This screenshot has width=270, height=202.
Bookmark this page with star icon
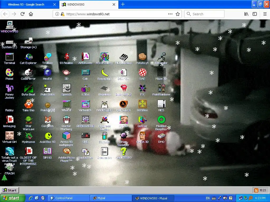pos(178,14)
